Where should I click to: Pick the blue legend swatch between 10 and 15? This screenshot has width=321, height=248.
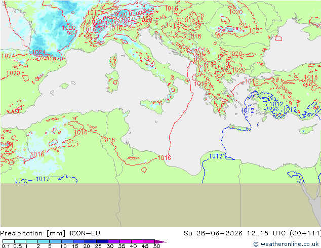click(x=67, y=241)
